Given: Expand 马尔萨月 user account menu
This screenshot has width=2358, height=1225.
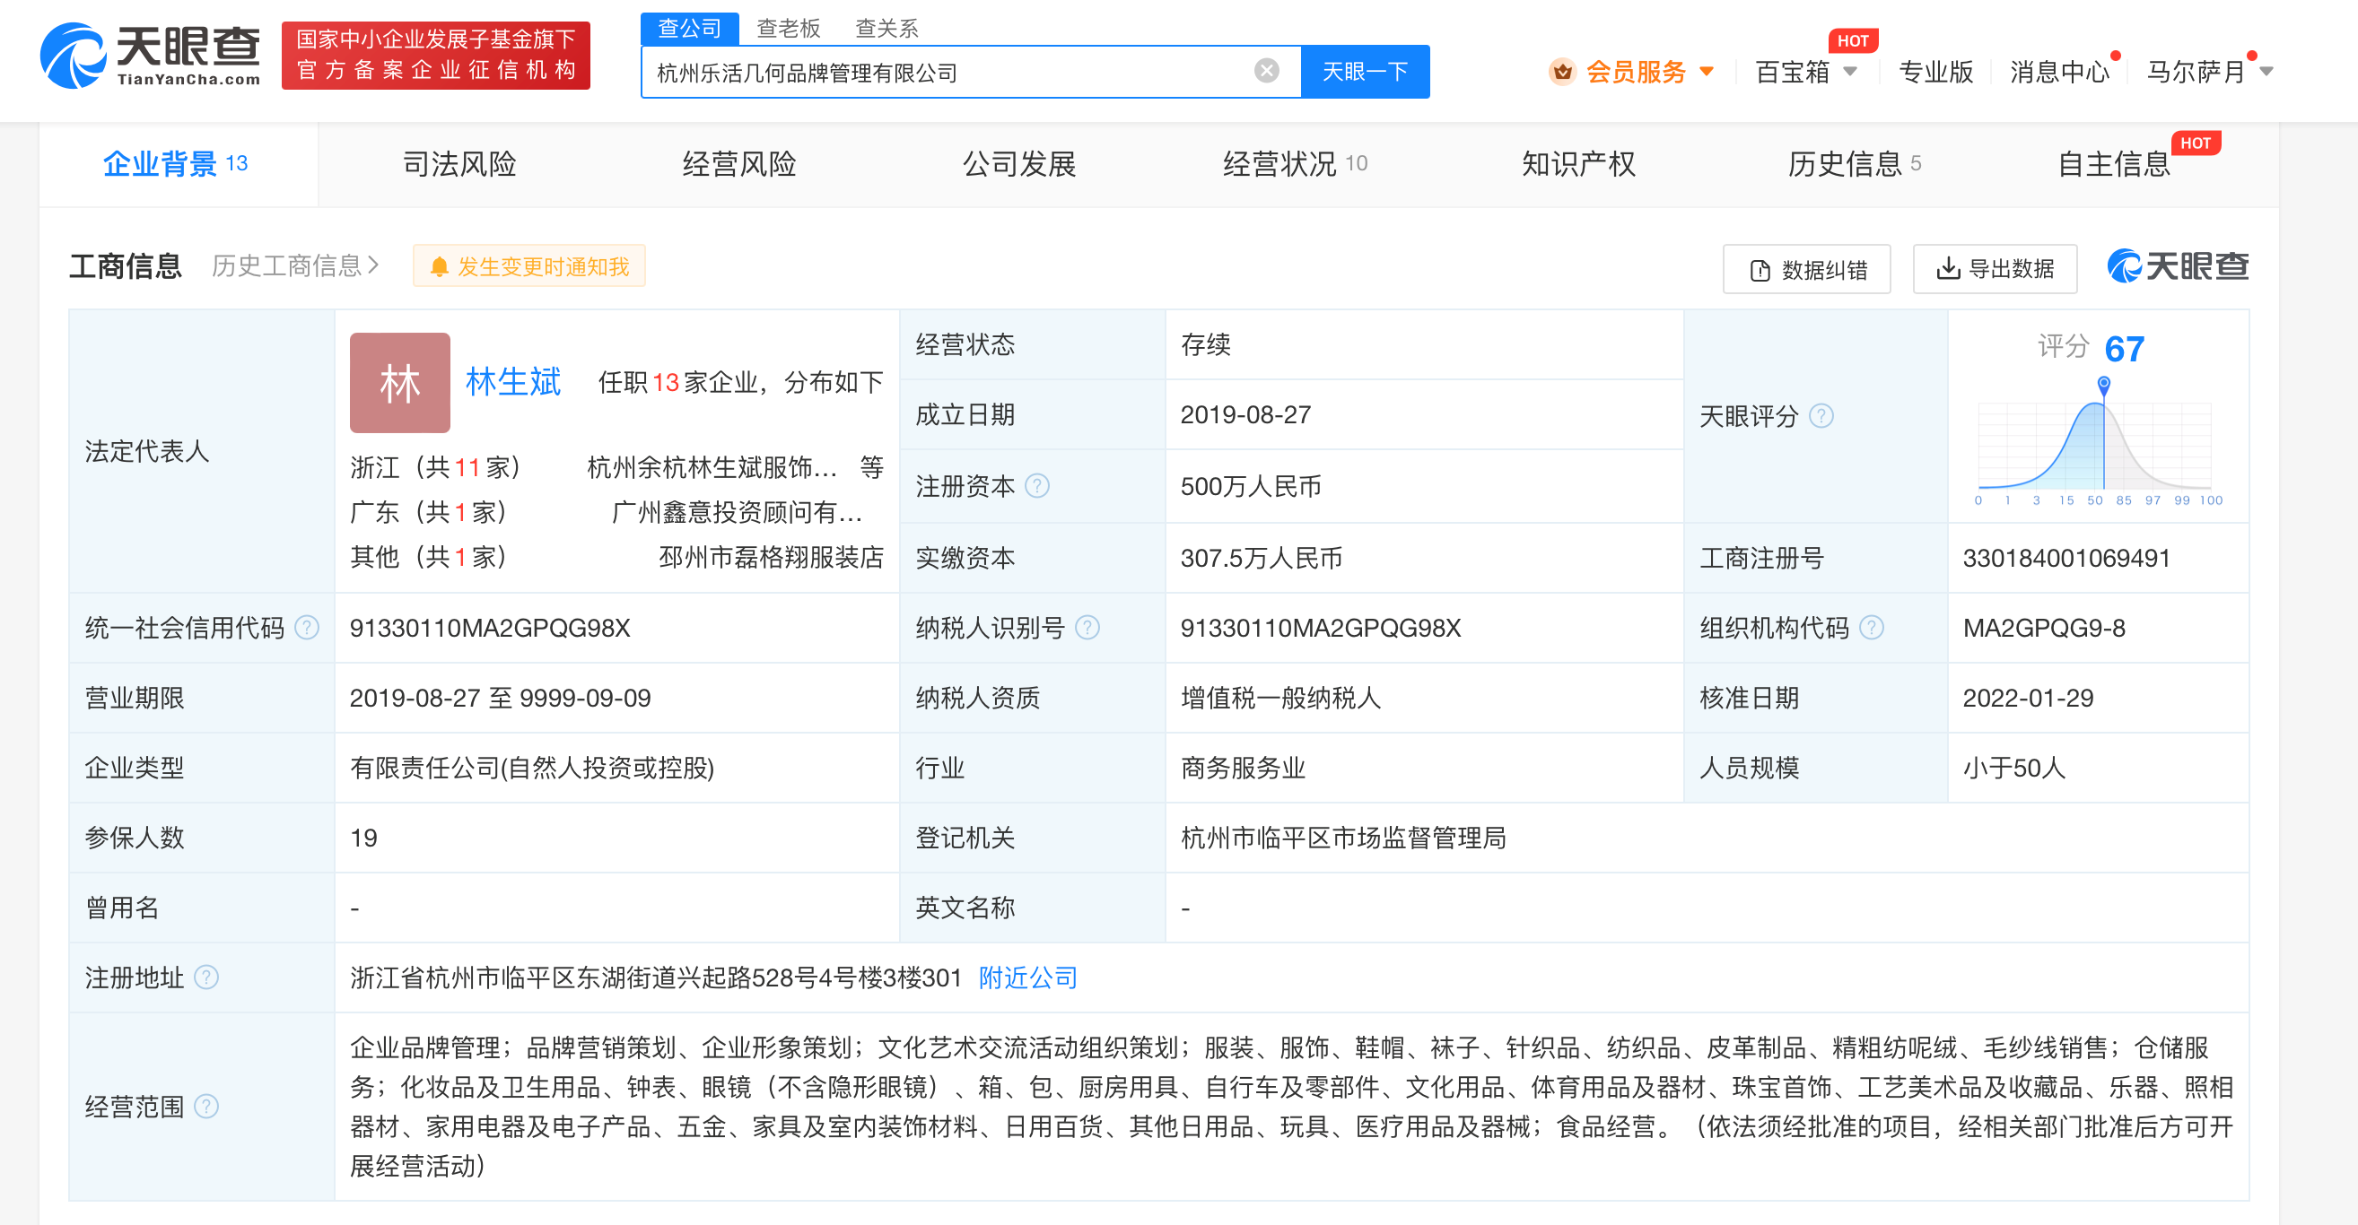Looking at the screenshot, I should pos(2266,72).
